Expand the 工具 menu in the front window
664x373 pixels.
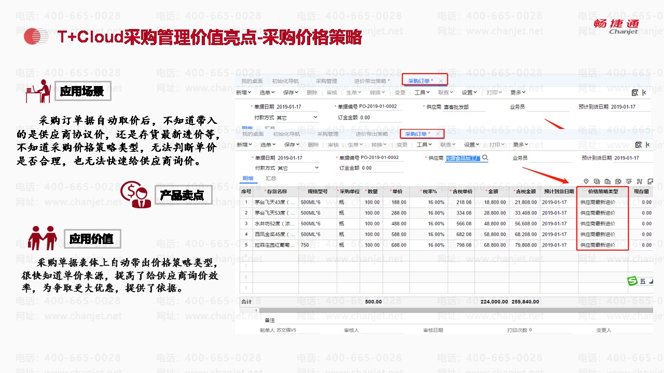[x=424, y=145]
